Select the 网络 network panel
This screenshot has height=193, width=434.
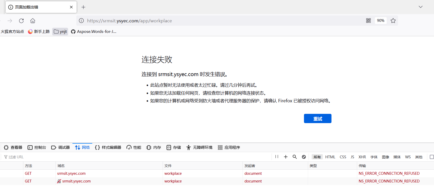point(82,148)
